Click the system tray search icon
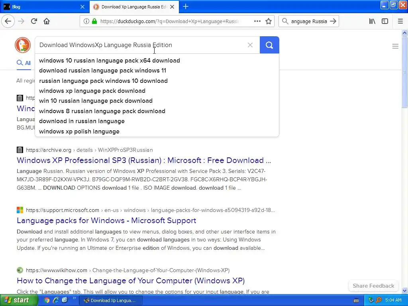The height and width of the screenshot is (306, 408). pyautogui.click(x=379, y=300)
